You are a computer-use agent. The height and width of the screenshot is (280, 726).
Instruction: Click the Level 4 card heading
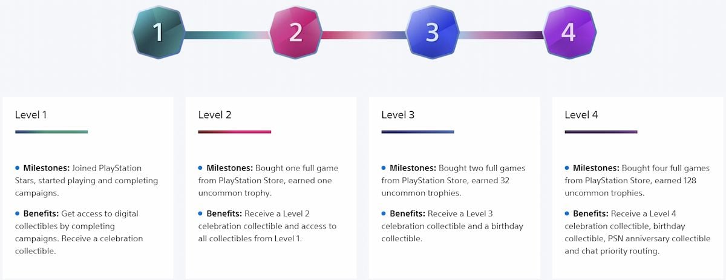point(581,114)
